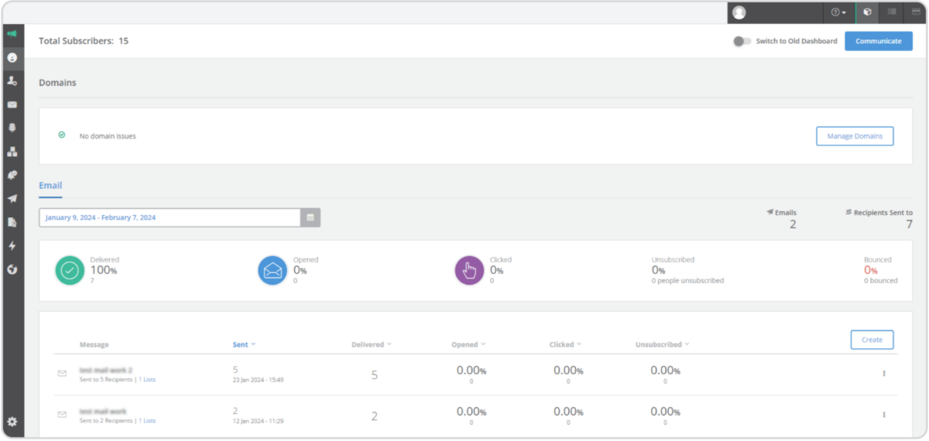This screenshot has height=441, width=929.
Task: Click the 12 Jan 2024 - 11:29 timestamp
Action: pos(259,421)
